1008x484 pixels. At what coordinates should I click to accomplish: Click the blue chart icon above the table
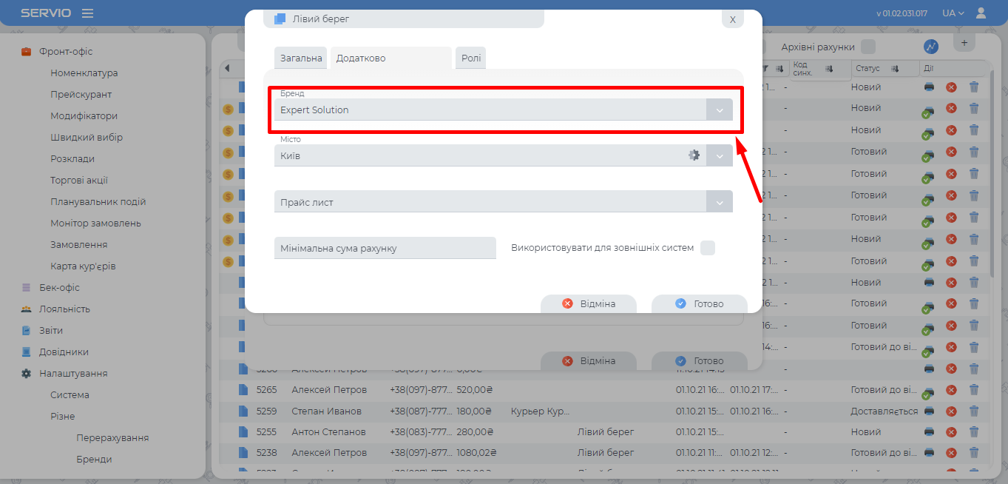tap(931, 47)
